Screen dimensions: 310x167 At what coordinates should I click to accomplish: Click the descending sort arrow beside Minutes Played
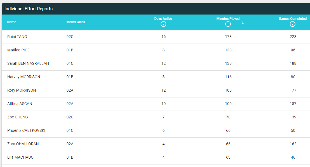pyautogui.click(x=243, y=23)
